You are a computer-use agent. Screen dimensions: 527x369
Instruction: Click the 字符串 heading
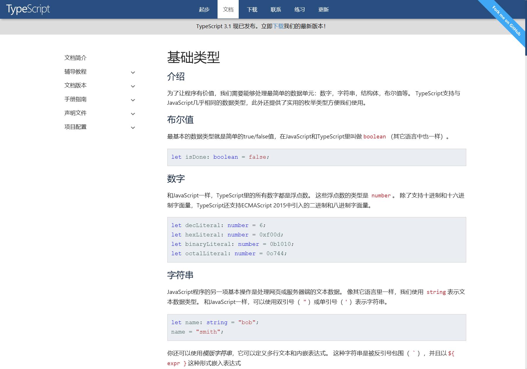coord(180,275)
